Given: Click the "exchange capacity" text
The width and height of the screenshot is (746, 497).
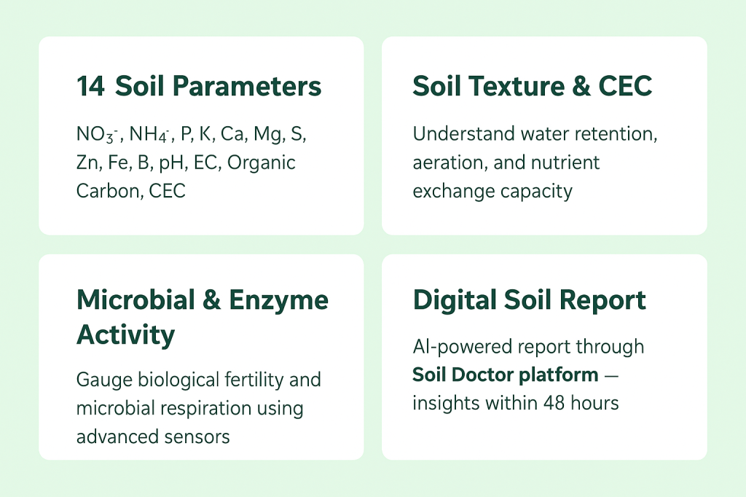Looking at the screenshot, I should [x=492, y=191].
